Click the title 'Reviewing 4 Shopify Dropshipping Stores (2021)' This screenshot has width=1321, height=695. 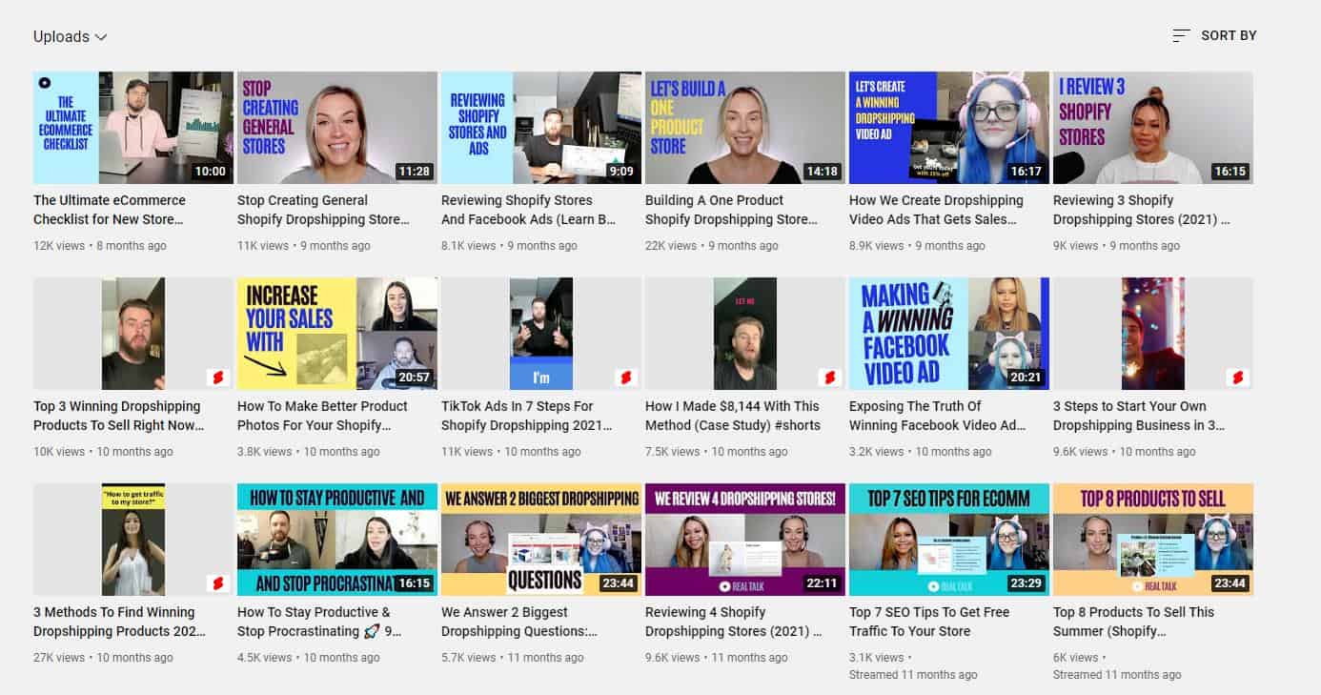pos(734,622)
